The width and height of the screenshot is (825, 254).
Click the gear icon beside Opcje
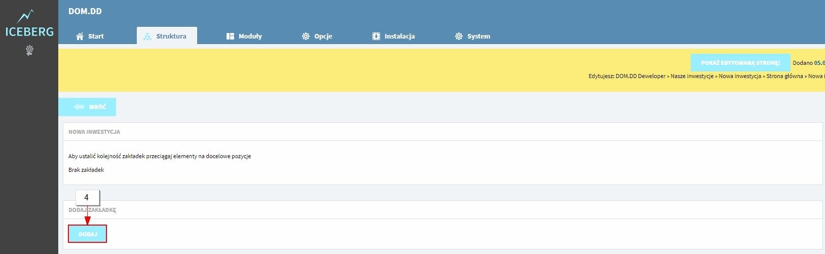tap(306, 37)
